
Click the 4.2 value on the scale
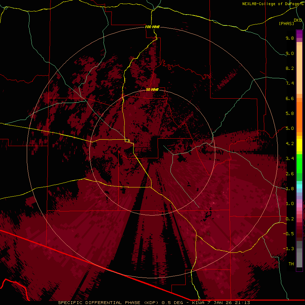(290, 144)
